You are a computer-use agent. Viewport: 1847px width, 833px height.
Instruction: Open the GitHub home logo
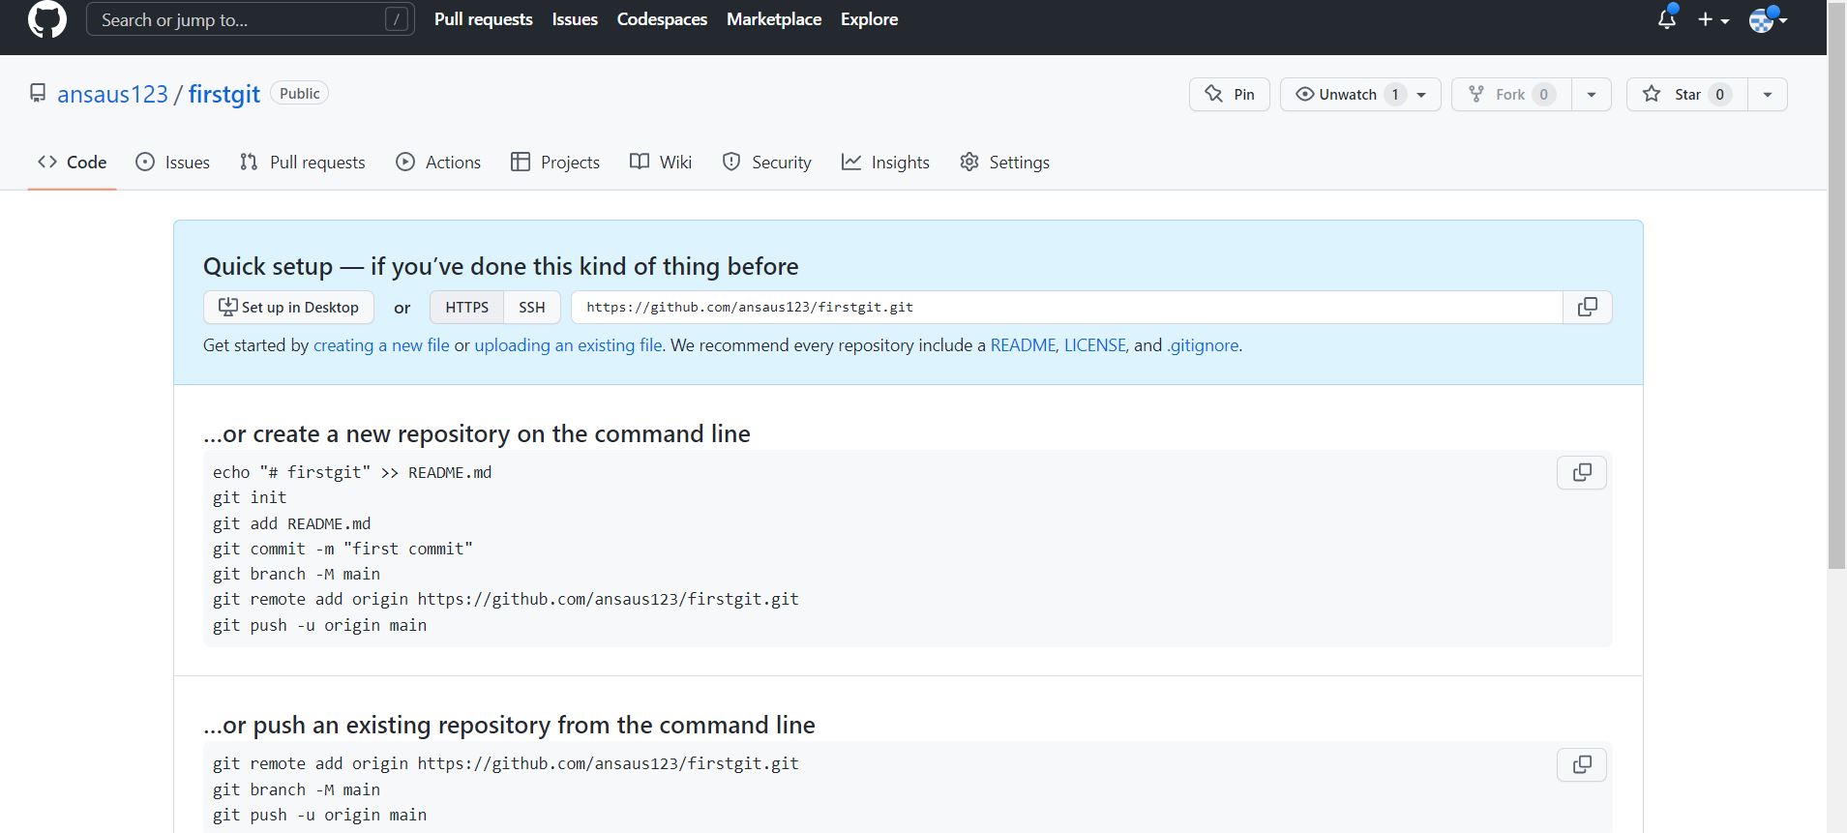(47, 19)
